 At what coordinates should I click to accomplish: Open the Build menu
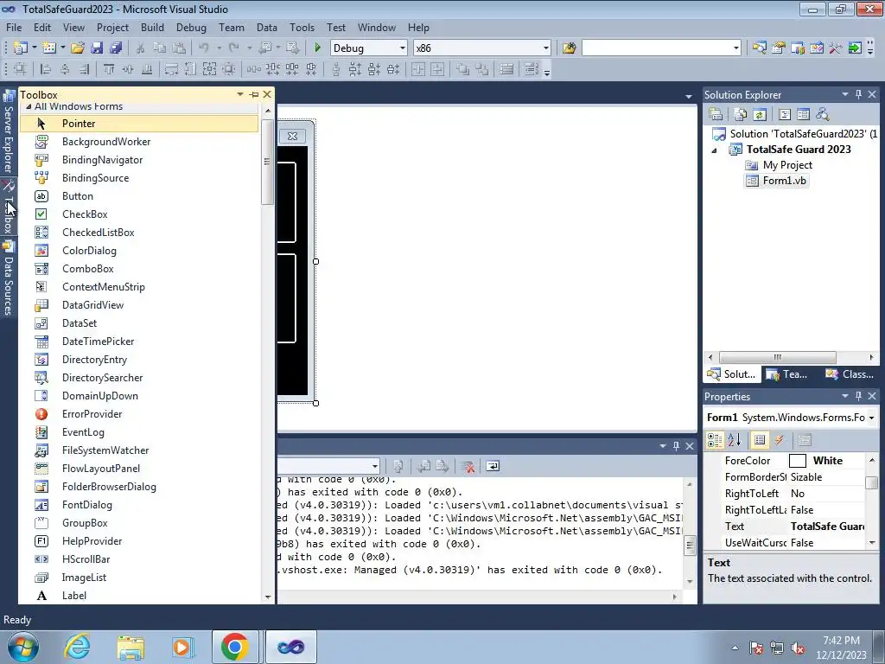152,27
